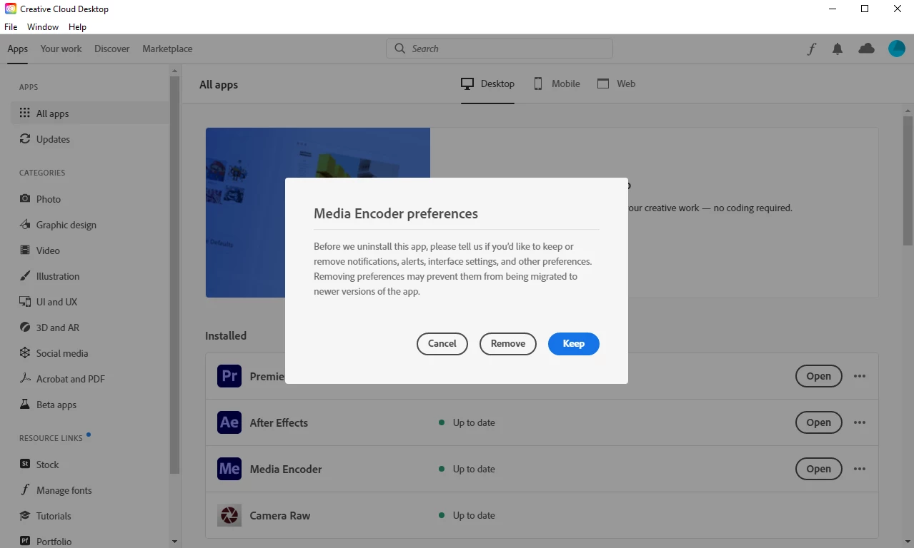The width and height of the screenshot is (914, 548).
Task: Click the Camera Raw app icon
Action: (x=229, y=515)
